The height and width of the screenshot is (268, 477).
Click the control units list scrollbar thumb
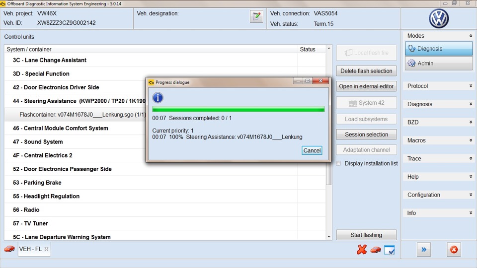(328, 173)
